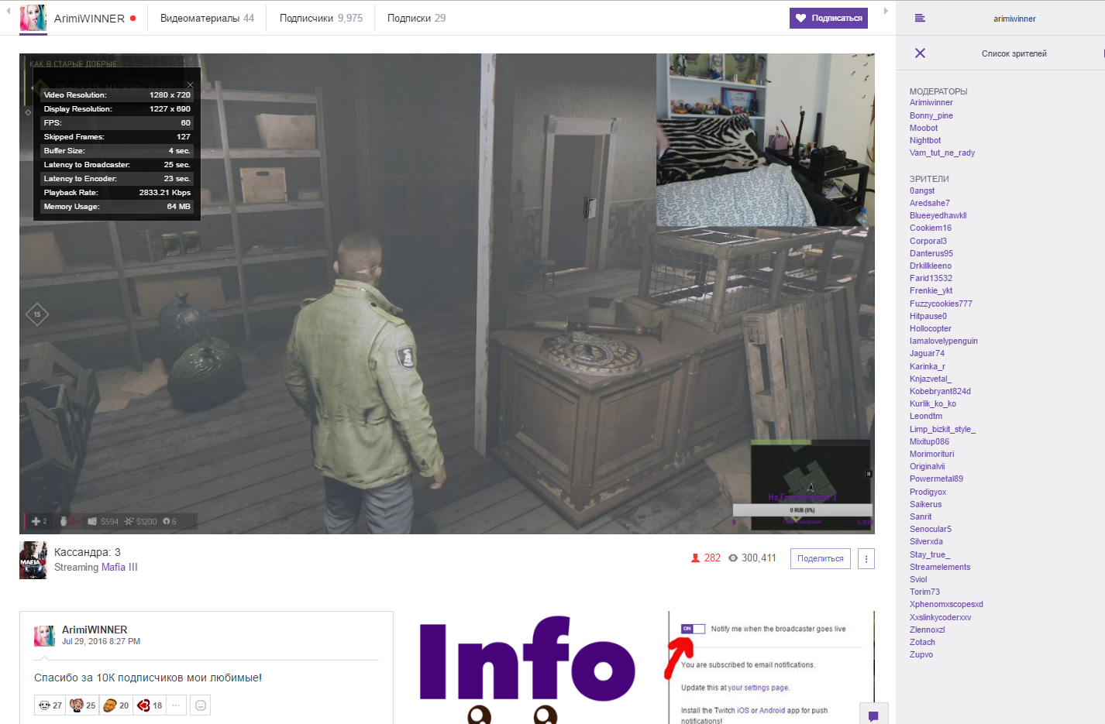The height and width of the screenshot is (724, 1105).
Task: Click the reaction emote with count 27
Action: [50, 705]
